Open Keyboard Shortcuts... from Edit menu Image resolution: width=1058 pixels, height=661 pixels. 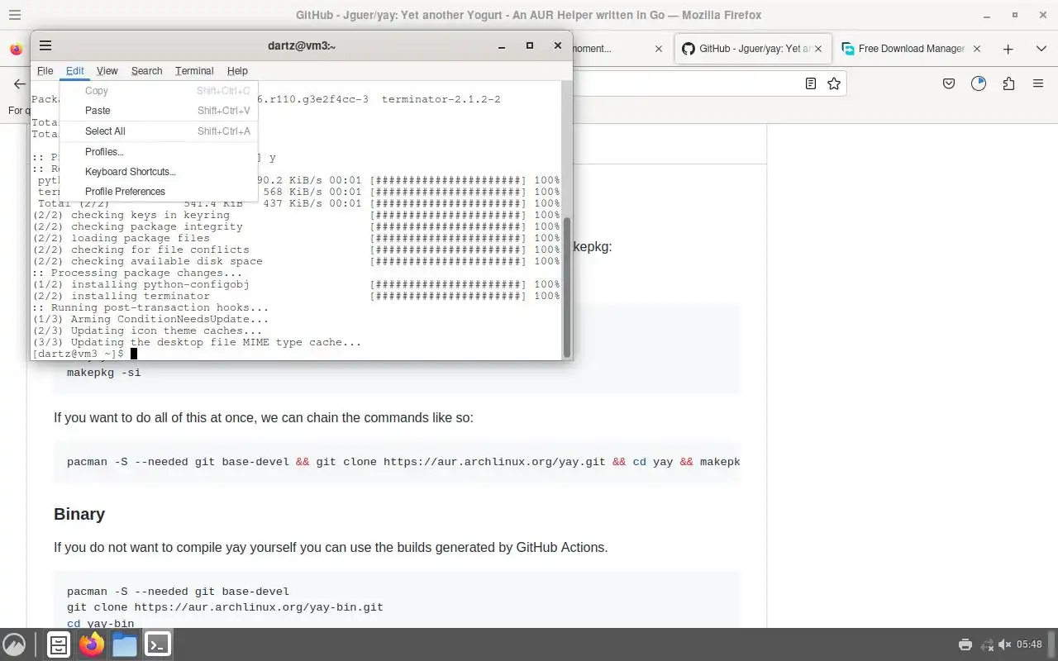(x=159, y=172)
